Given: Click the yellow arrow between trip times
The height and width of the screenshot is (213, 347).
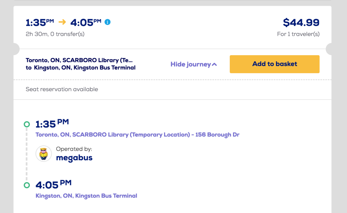Looking at the screenshot, I should (x=62, y=22).
